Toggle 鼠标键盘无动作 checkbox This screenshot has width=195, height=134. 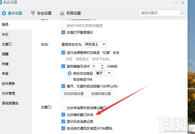pos(63,66)
